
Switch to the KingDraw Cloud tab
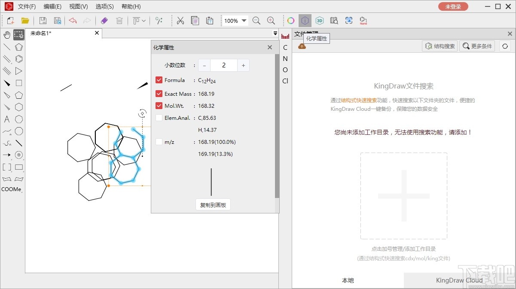pyautogui.click(x=459, y=280)
